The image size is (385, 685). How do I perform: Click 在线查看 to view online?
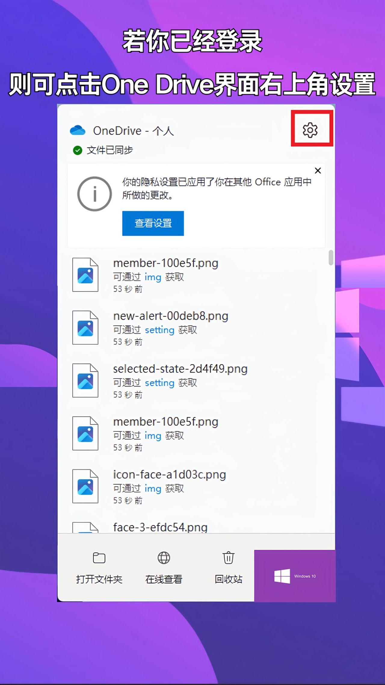coord(164,568)
